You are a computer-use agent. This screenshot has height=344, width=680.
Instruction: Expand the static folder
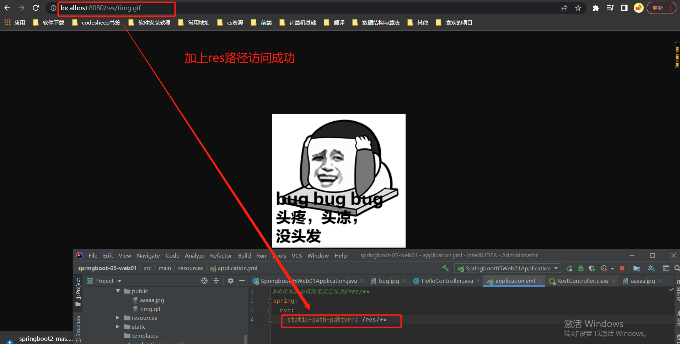point(117,327)
